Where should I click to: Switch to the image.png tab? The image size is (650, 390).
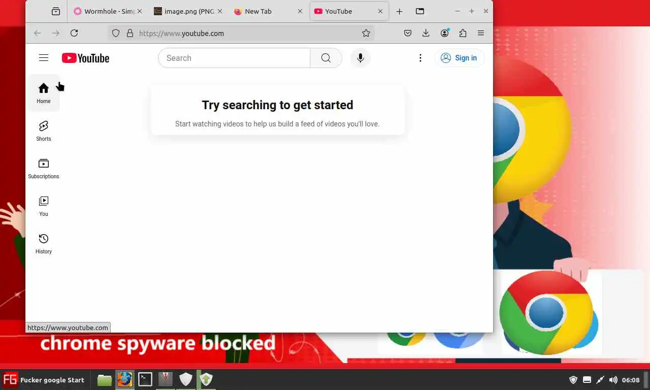tap(188, 11)
